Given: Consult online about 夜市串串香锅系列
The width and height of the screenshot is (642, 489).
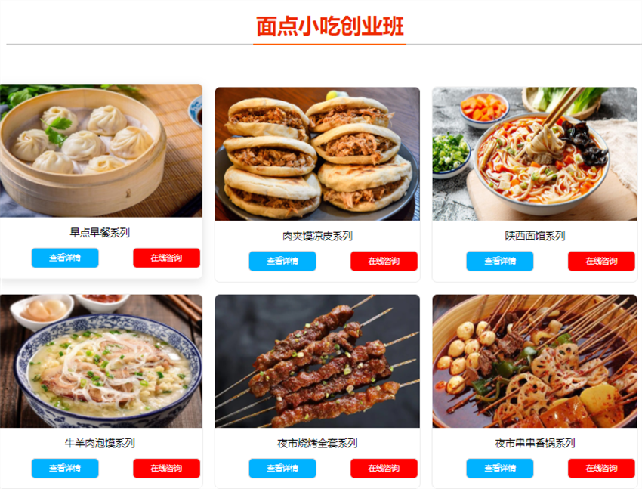Looking at the screenshot, I should [601, 468].
